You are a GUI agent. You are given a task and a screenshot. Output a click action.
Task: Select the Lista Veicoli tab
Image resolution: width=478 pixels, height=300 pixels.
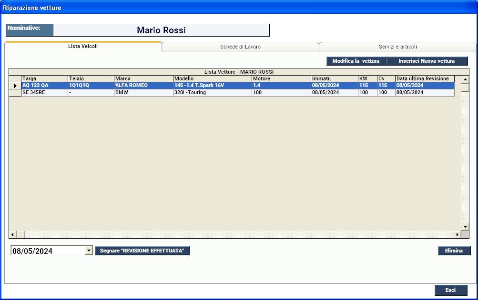(83, 47)
